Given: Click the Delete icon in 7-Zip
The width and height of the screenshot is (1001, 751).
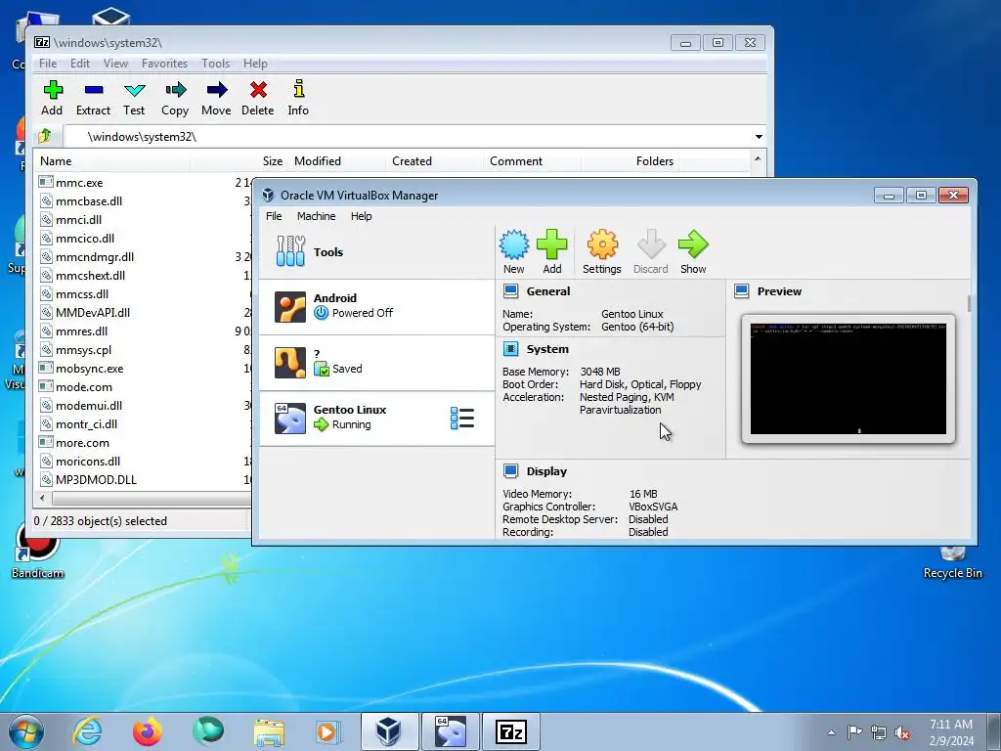Looking at the screenshot, I should click(x=258, y=90).
